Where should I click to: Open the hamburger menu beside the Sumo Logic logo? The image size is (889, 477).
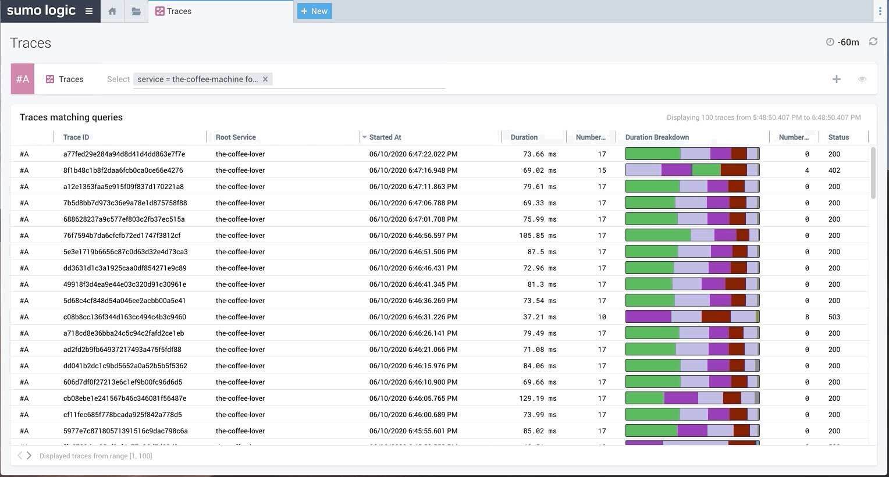[x=89, y=11]
